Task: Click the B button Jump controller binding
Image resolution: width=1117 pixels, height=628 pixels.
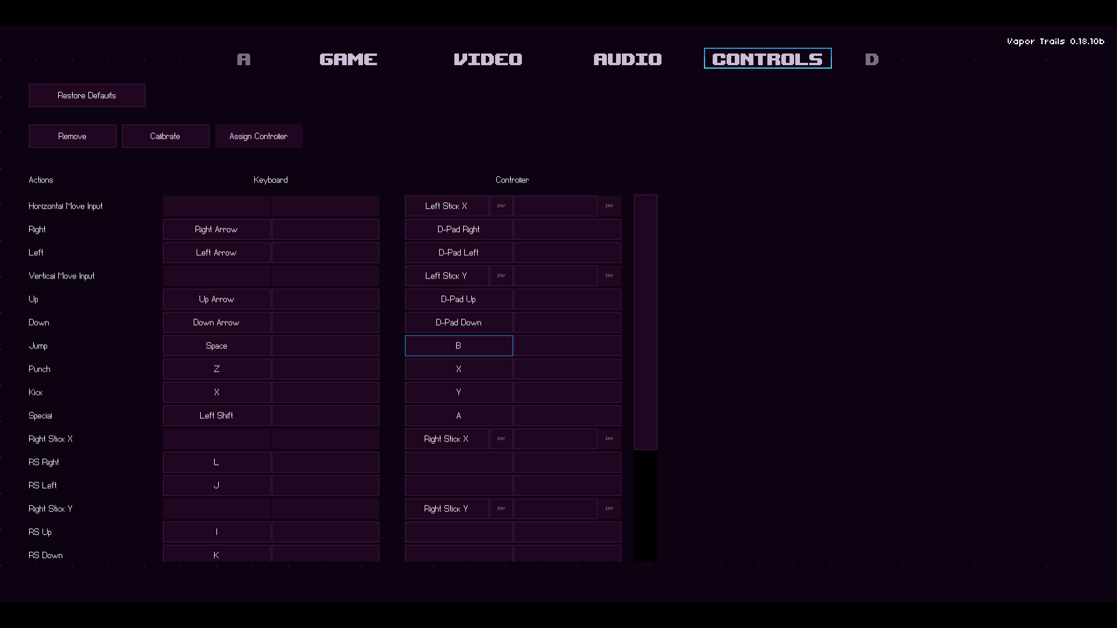Action: (x=458, y=345)
